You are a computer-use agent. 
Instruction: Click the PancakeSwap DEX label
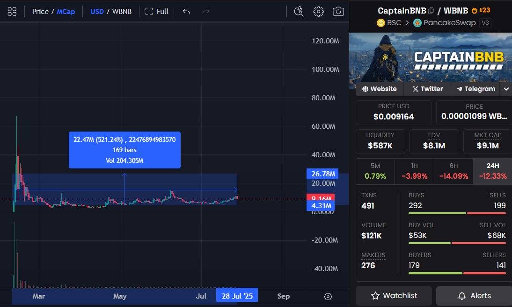click(x=445, y=23)
